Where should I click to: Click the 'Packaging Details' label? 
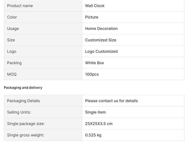point(23,101)
